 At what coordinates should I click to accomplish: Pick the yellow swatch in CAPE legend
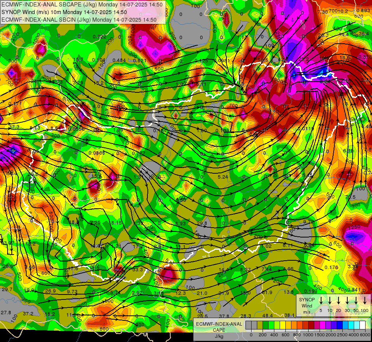point(283,325)
